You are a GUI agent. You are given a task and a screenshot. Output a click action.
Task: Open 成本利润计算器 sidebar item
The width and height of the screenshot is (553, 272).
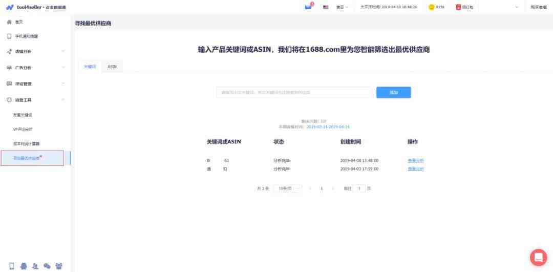click(x=27, y=144)
